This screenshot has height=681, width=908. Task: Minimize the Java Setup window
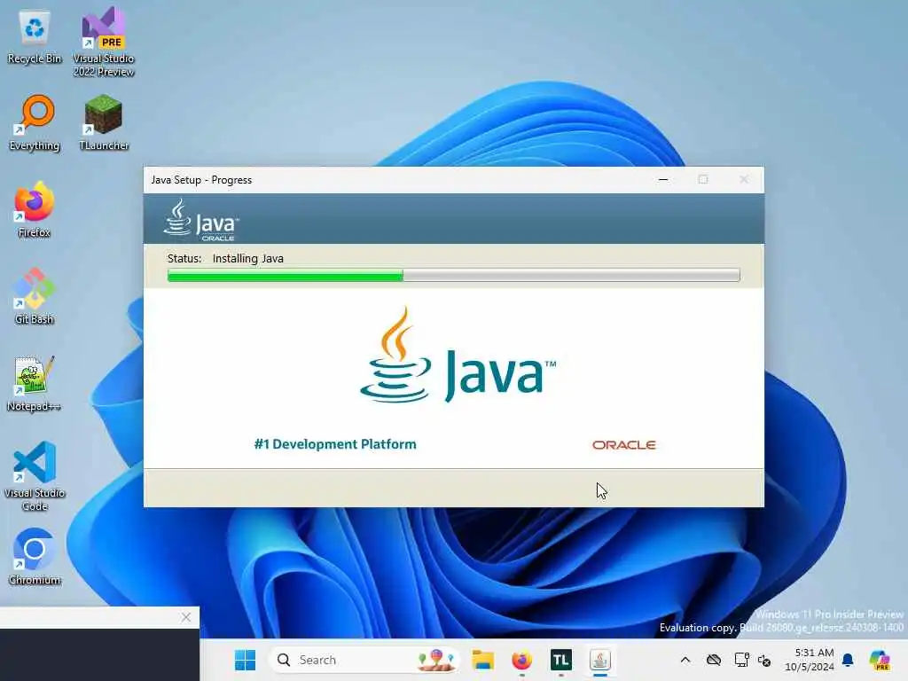(663, 180)
